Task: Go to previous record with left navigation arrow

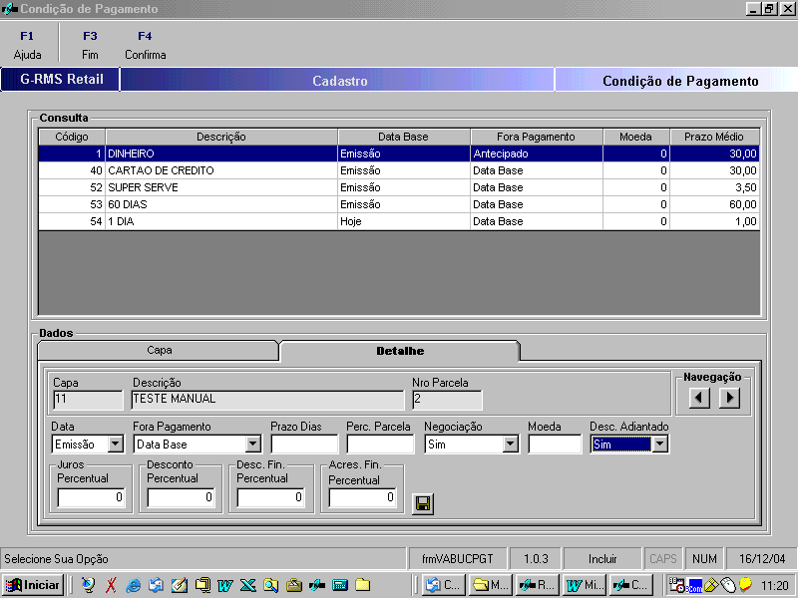Action: coord(700,398)
